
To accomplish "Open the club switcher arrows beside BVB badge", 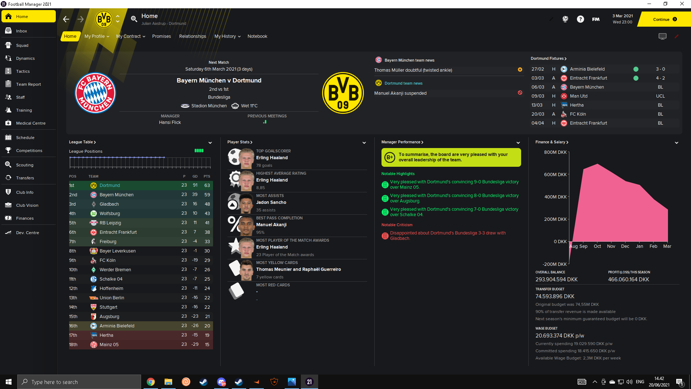I will click(x=118, y=19).
